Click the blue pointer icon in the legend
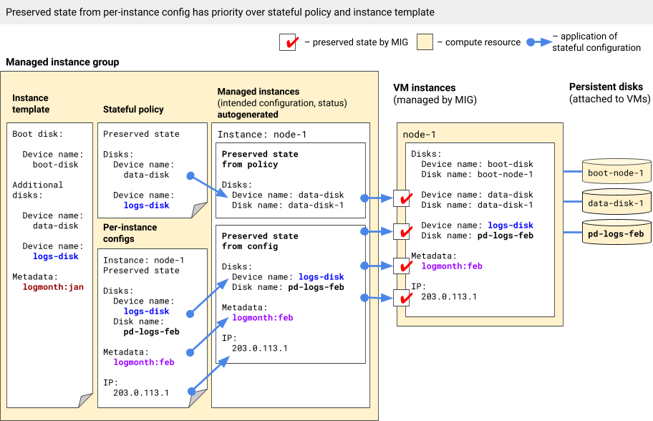The height and width of the screenshot is (421, 653). pyautogui.click(x=541, y=43)
